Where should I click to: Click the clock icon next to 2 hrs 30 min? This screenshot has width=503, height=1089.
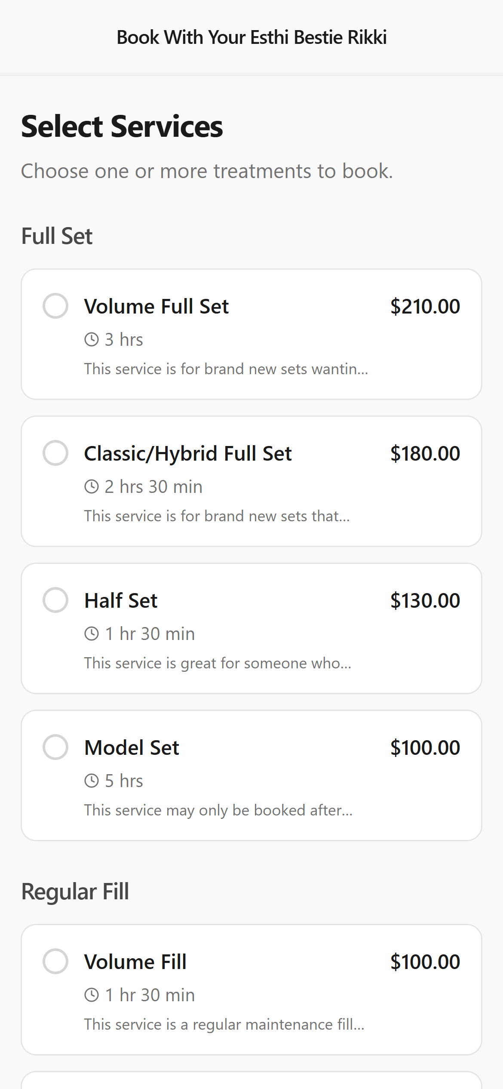[92, 487]
